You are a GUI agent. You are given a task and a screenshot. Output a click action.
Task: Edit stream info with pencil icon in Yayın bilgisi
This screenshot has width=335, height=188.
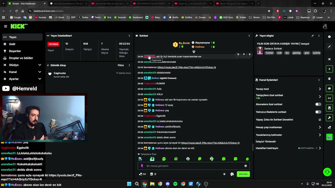[x=312, y=36]
